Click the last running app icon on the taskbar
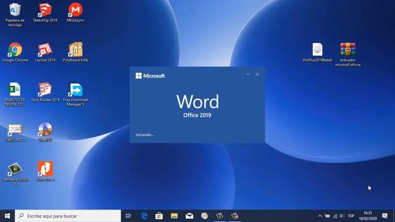Screen dimensions: 395x222 (x=235, y=216)
